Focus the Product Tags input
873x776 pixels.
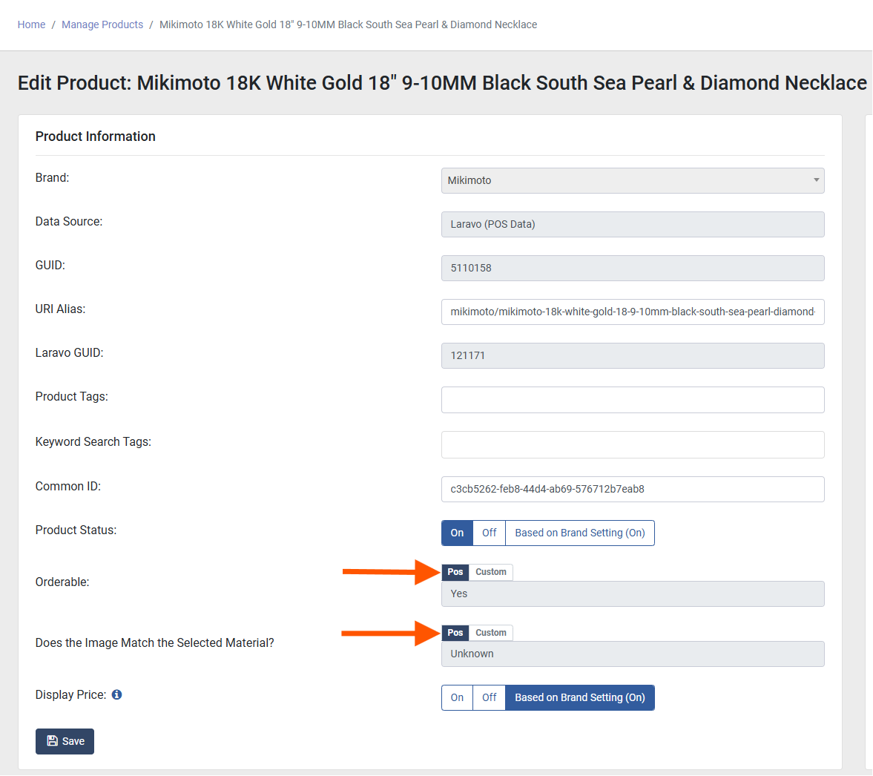tap(633, 400)
